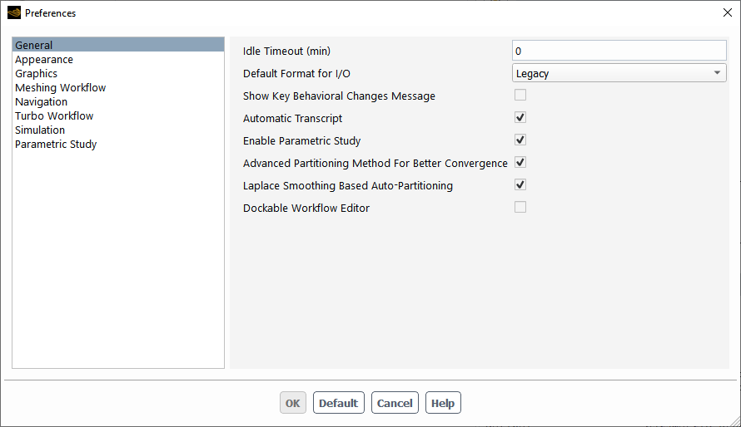741x427 pixels.
Task: Uncheck Laplace Smoothing Based Auto-Partitioning
Action: coord(520,184)
